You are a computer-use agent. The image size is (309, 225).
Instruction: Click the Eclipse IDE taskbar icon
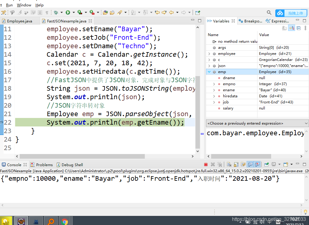[21, 221]
